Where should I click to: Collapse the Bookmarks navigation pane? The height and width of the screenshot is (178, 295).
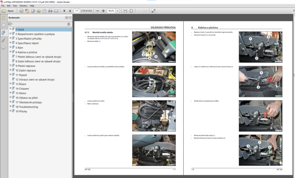[66, 18]
